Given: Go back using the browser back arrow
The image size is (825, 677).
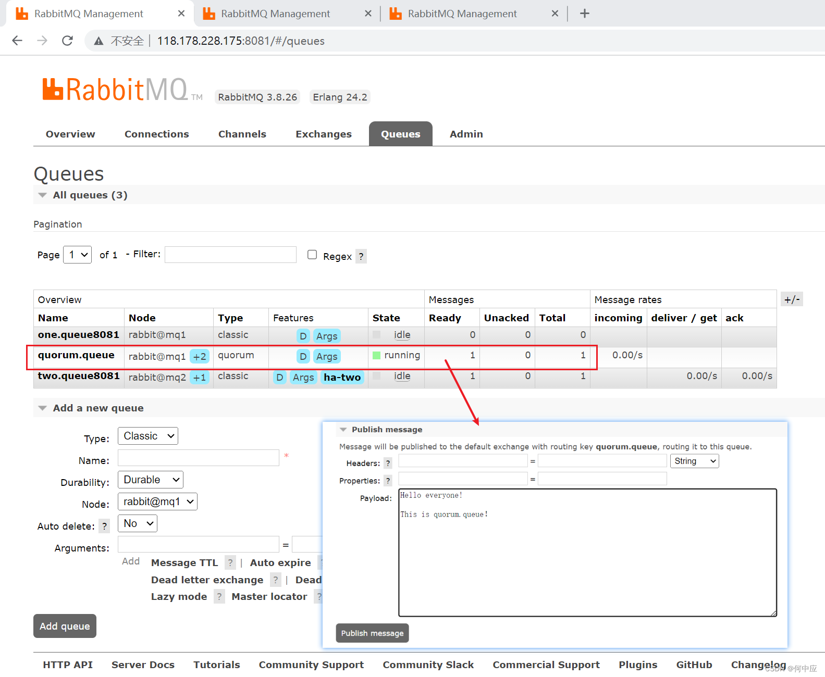Looking at the screenshot, I should (17, 41).
